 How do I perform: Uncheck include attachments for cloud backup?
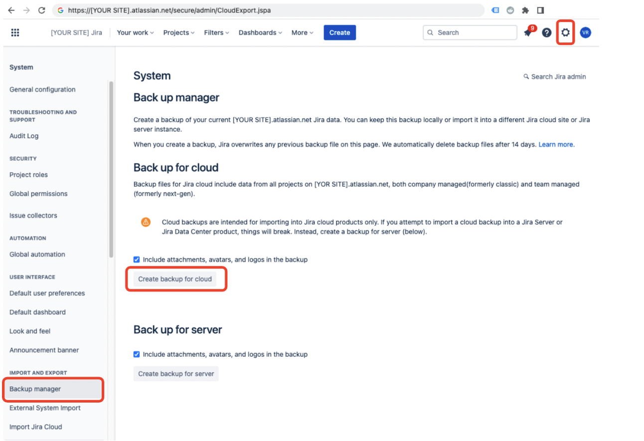[137, 259]
